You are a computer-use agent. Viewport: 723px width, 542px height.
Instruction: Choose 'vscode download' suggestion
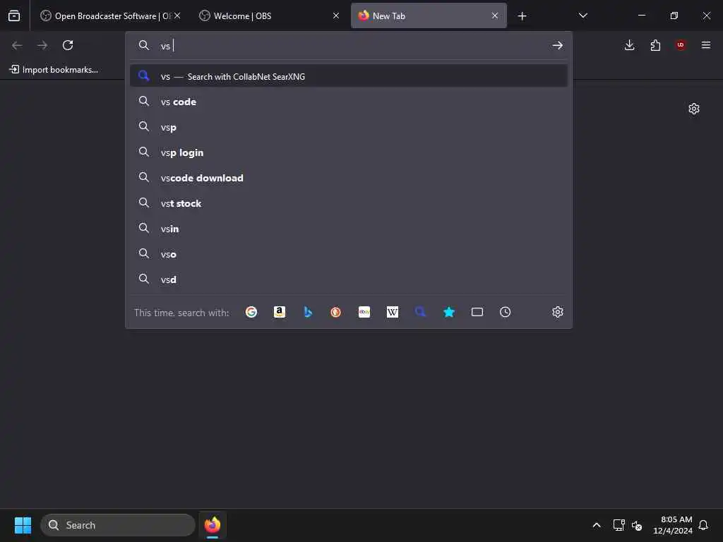[x=349, y=177]
